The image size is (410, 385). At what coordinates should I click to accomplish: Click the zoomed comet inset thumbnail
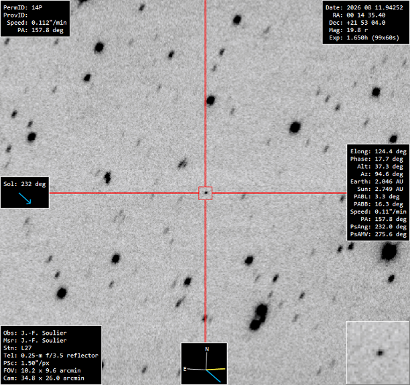377,353
